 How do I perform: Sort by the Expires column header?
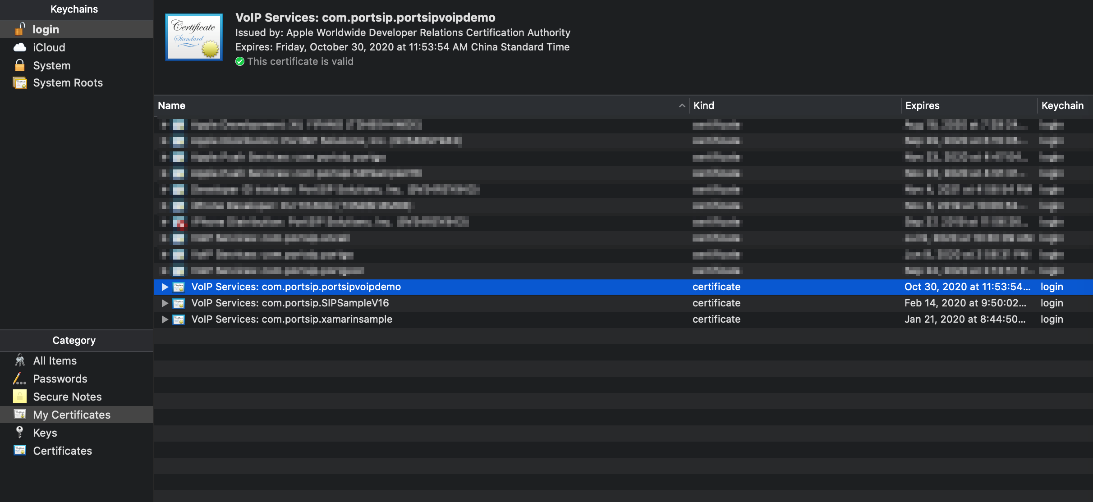click(x=922, y=105)
